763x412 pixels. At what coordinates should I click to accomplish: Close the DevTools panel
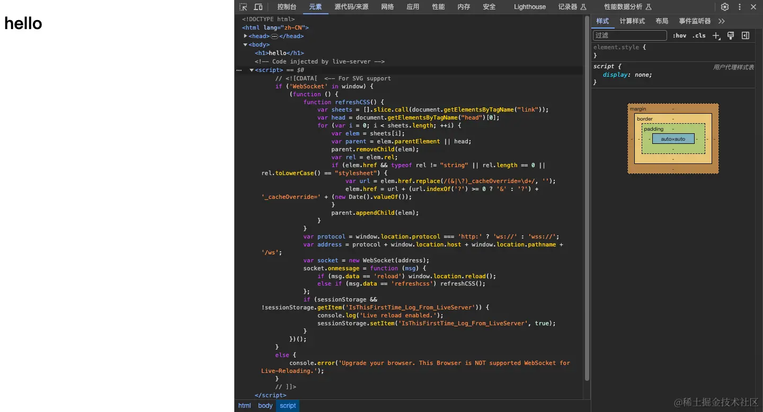pyautogui.click(x=753, y=7)
